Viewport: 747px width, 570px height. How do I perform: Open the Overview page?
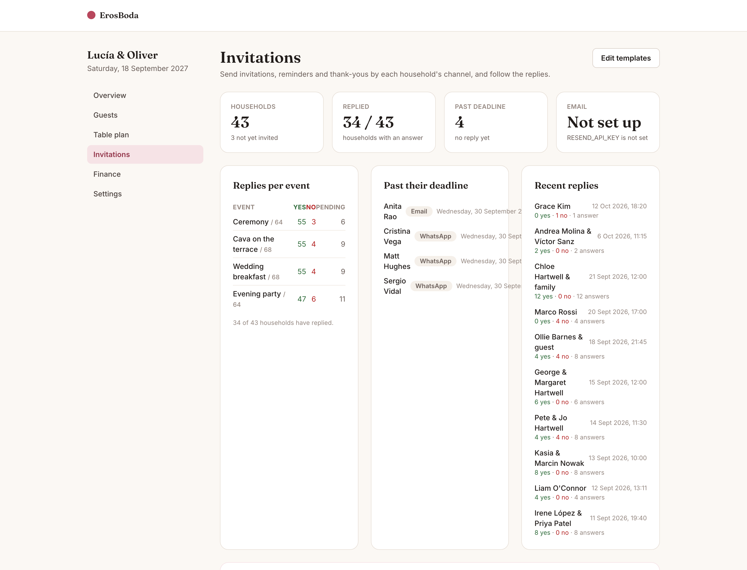point(145,95)
